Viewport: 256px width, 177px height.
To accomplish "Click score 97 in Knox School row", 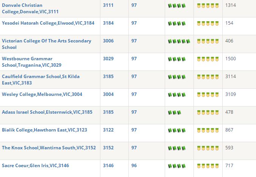I will [x=134, y=148].
